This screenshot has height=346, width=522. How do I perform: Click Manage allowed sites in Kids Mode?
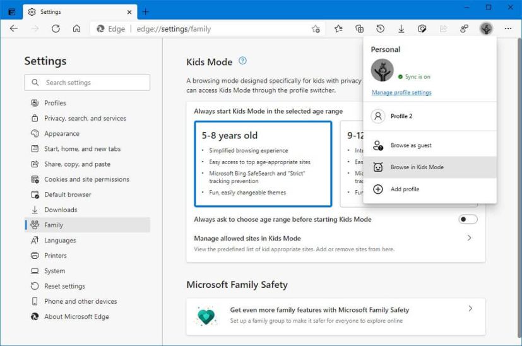(247, 239)
